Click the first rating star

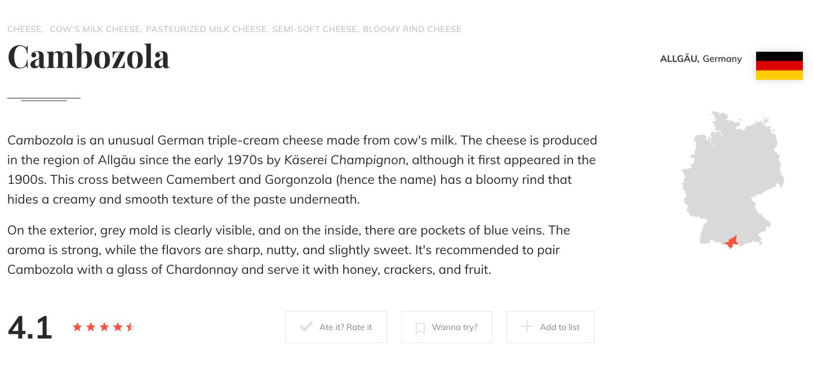click(77, 327)
